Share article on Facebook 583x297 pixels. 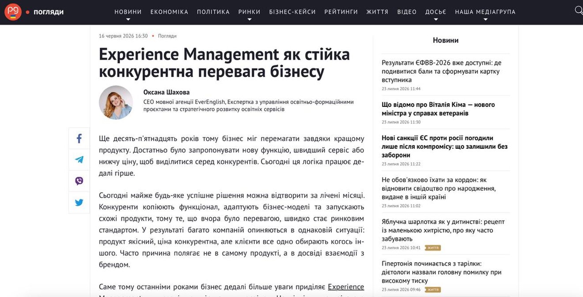pyautogui.click(x=79, y=139)
